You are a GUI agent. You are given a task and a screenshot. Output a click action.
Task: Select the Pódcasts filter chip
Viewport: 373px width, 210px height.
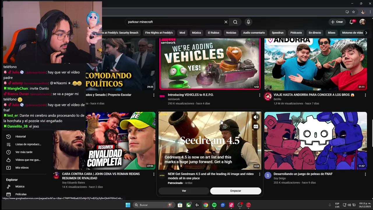pyautogui.click(x=296, y=33)
